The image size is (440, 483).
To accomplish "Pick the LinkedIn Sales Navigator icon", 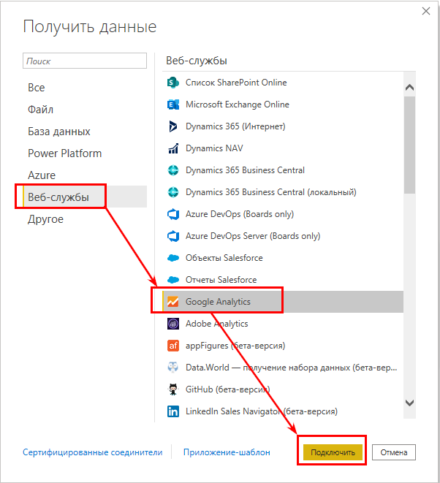I will [x=172, y=411].
